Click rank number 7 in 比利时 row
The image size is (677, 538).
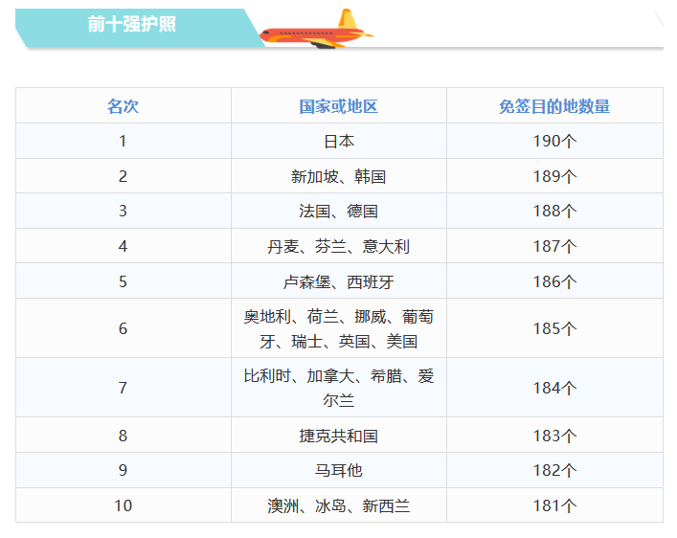tap(124, 388)
